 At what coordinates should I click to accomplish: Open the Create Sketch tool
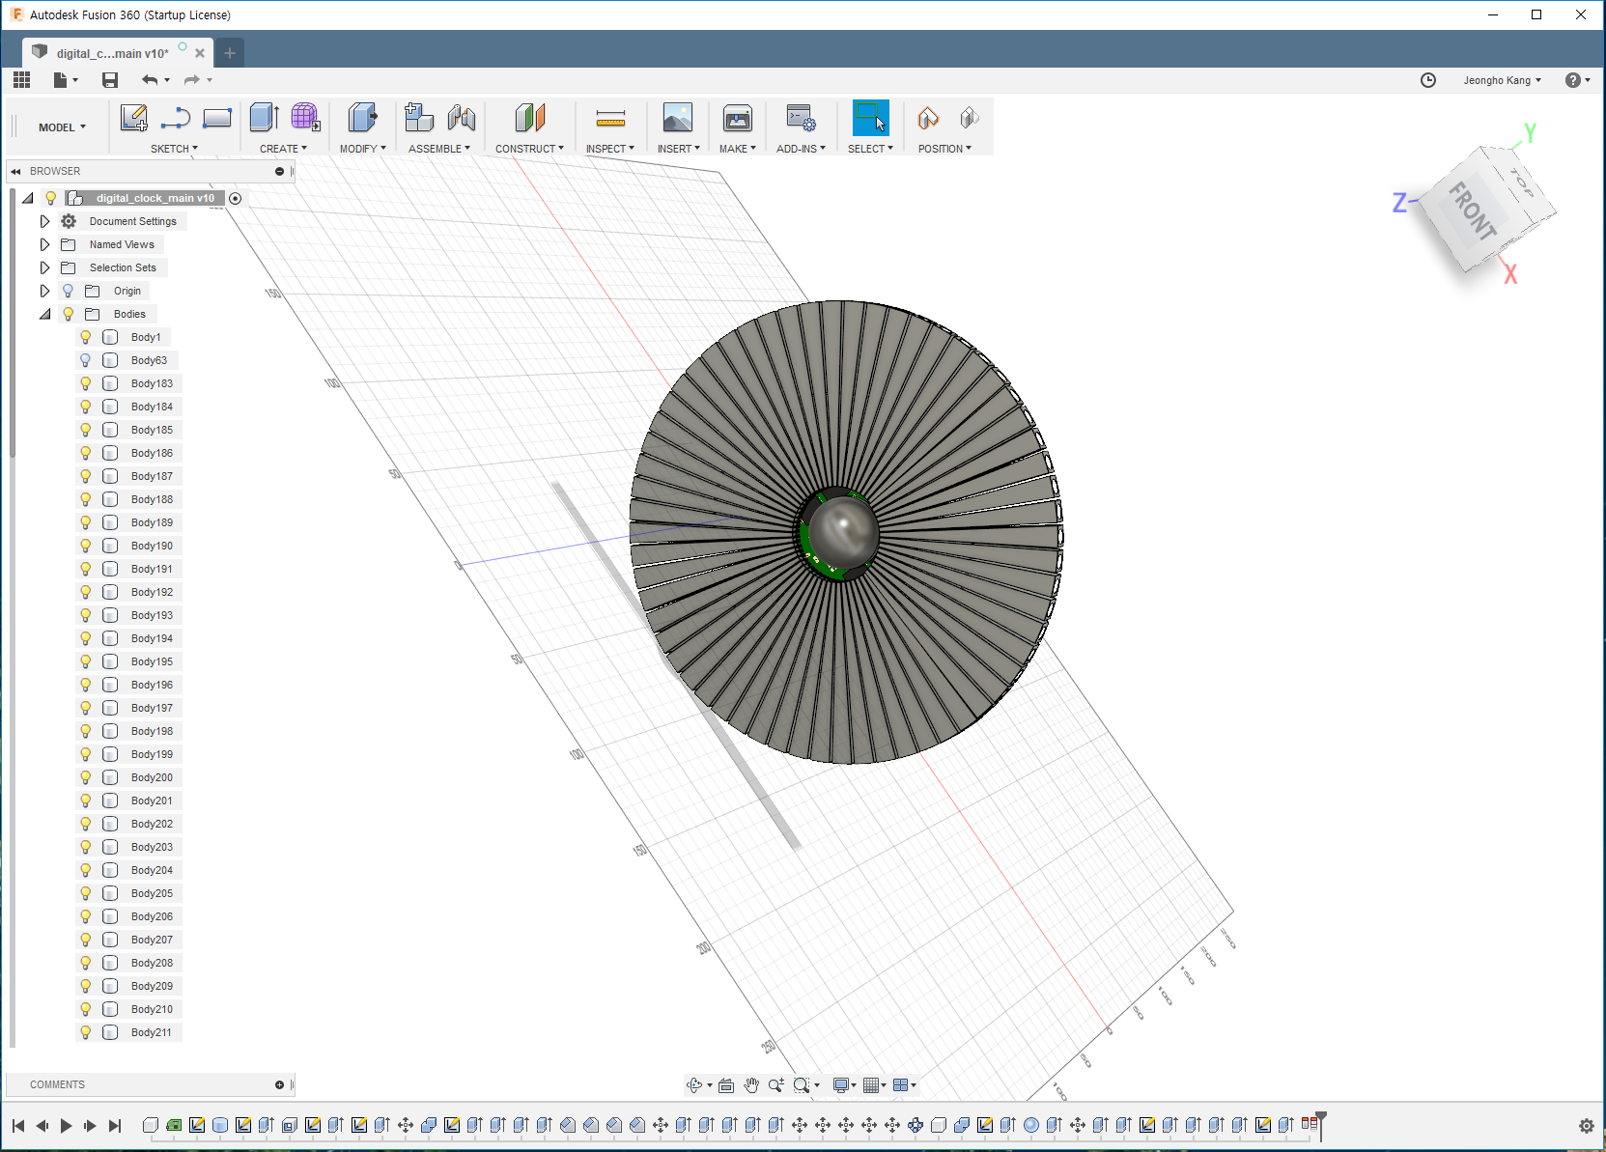click(133, 118)
